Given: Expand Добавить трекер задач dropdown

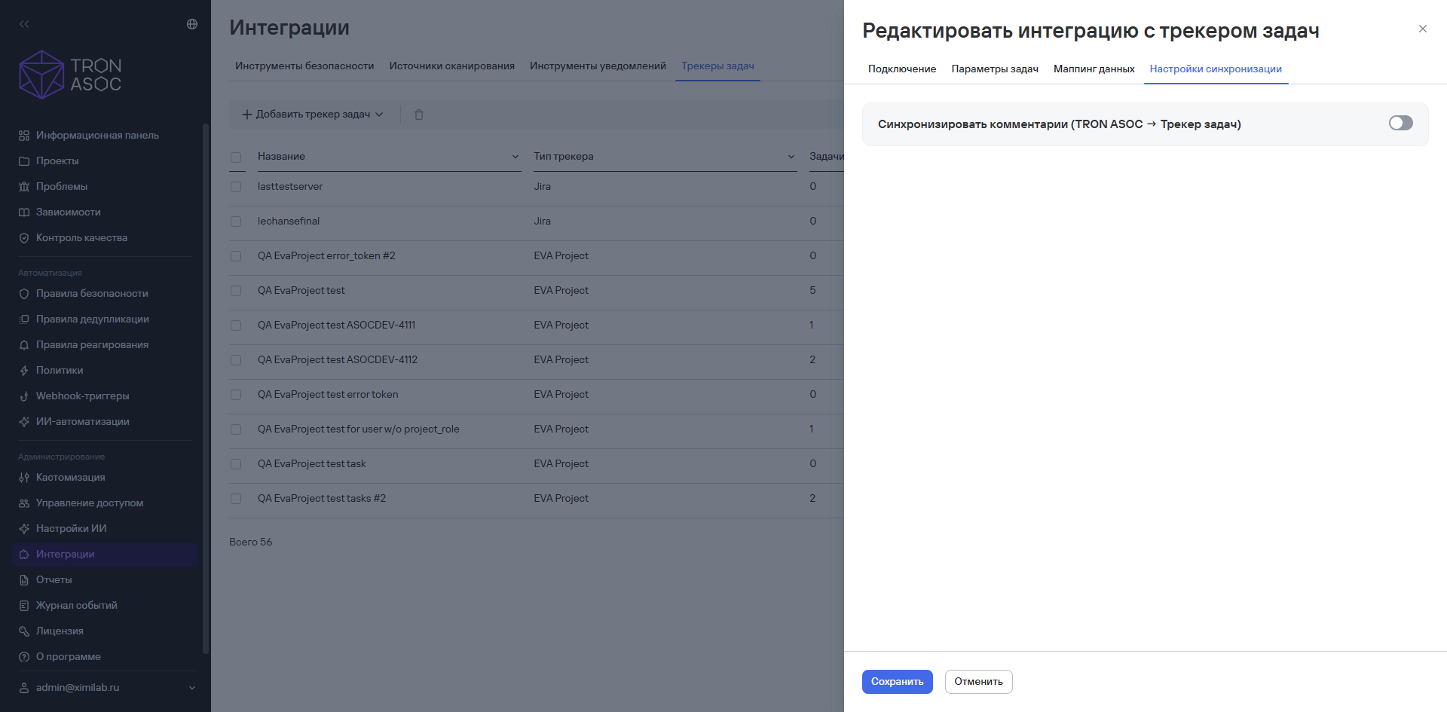Looking at the screenshot, I should 313,115.
